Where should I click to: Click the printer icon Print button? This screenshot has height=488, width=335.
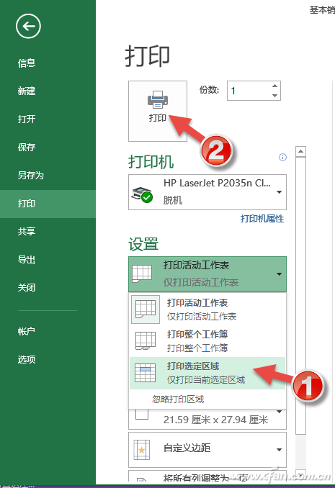[x=158, y=111]
